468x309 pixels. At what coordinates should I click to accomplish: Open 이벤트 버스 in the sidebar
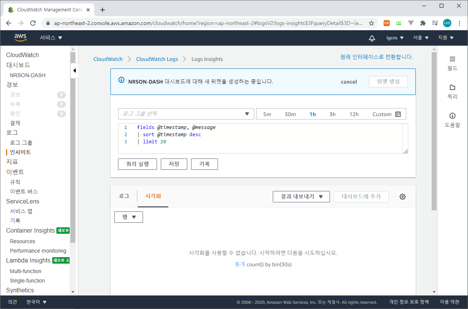pyautogui.click(x=24, y=191)
